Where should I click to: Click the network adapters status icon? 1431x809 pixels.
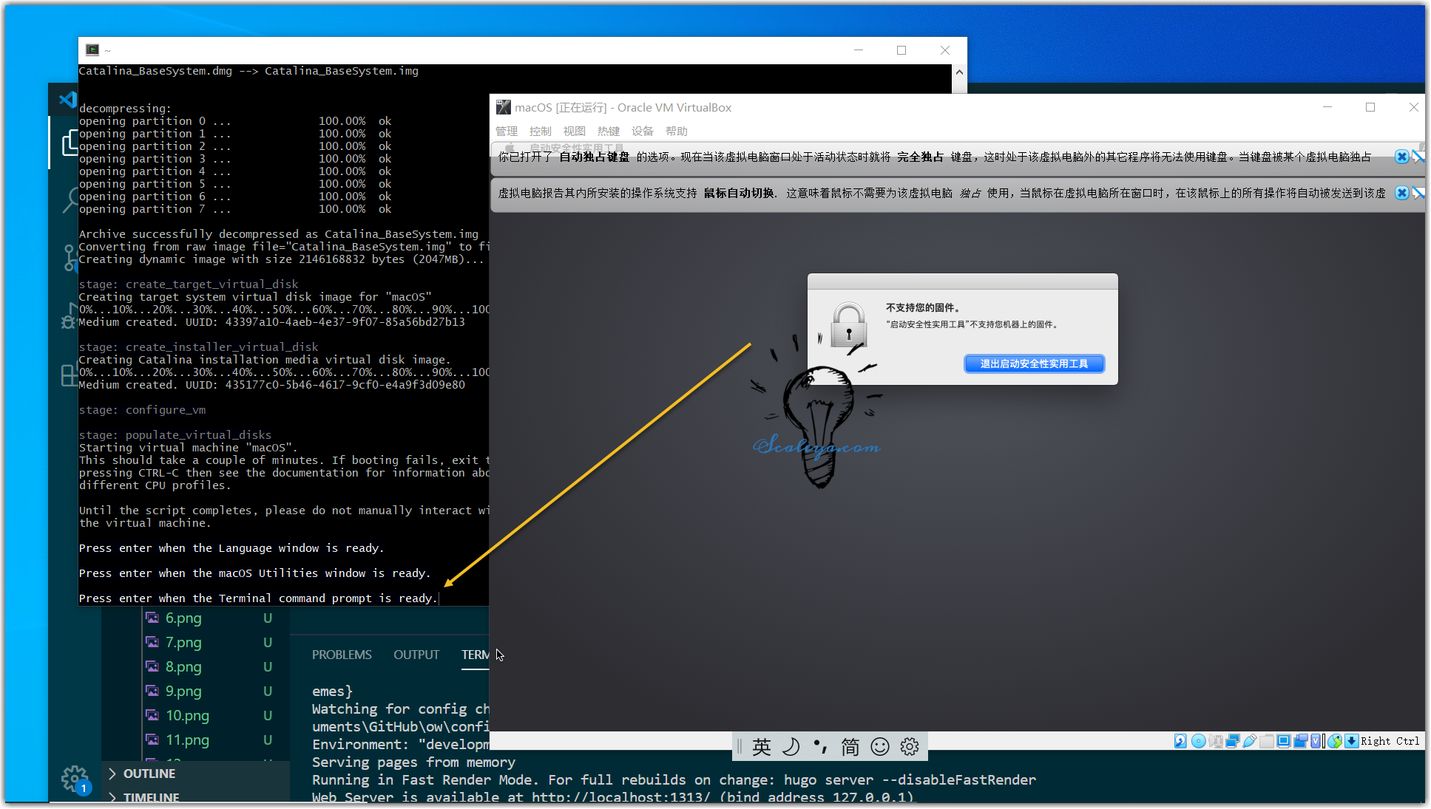coord(1233,741)
